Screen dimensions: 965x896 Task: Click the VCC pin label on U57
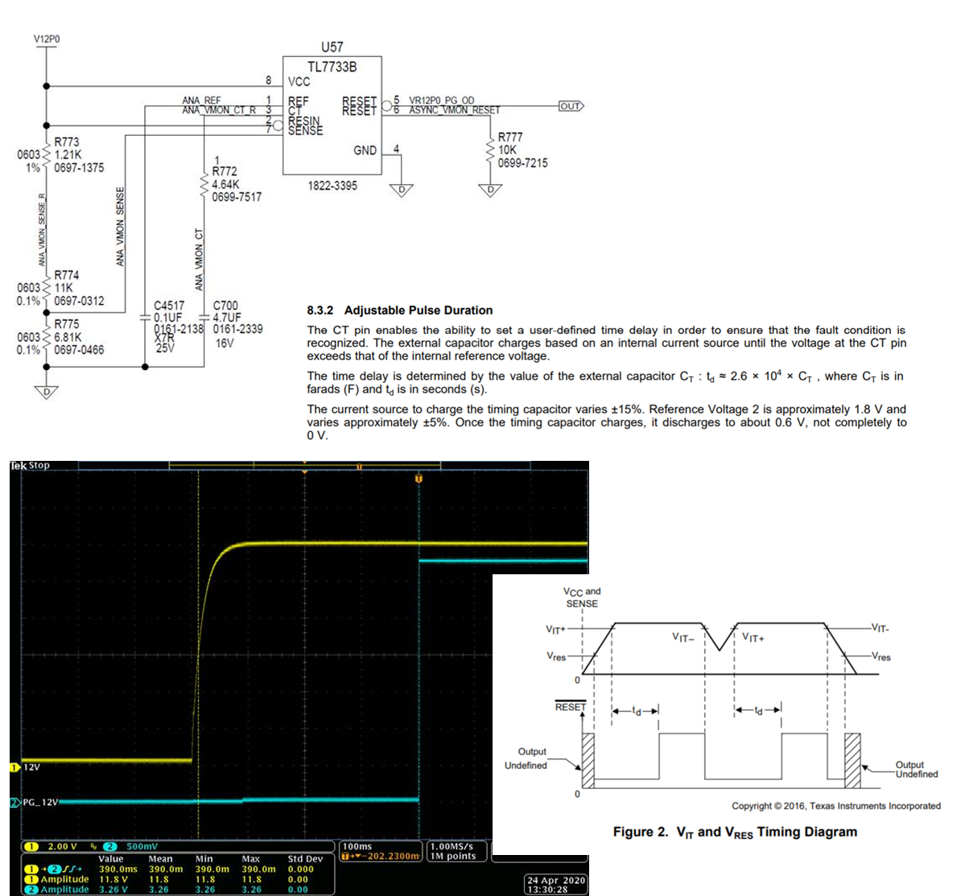(x=299, y=82)
